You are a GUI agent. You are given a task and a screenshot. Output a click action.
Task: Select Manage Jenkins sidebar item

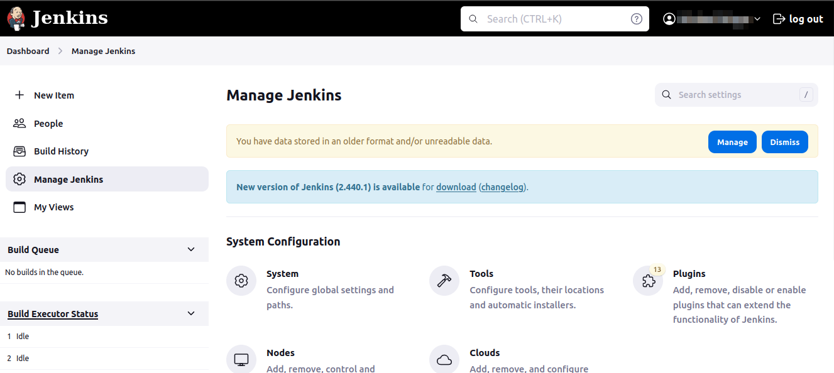(x=107, y=179)
